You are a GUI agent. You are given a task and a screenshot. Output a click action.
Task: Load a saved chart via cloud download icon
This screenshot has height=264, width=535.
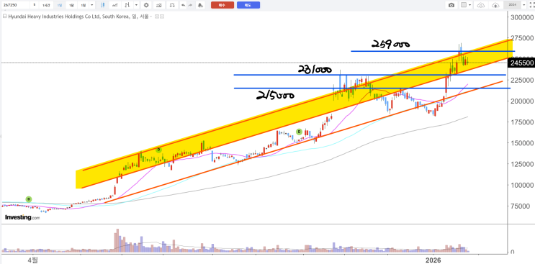click(x=481, y=5)
